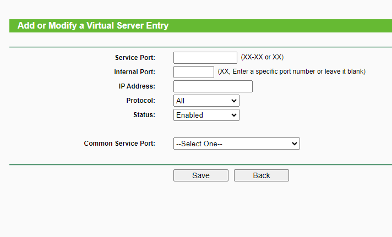
Task: Click the Protocol label
Action: click(x=140, y=101)
